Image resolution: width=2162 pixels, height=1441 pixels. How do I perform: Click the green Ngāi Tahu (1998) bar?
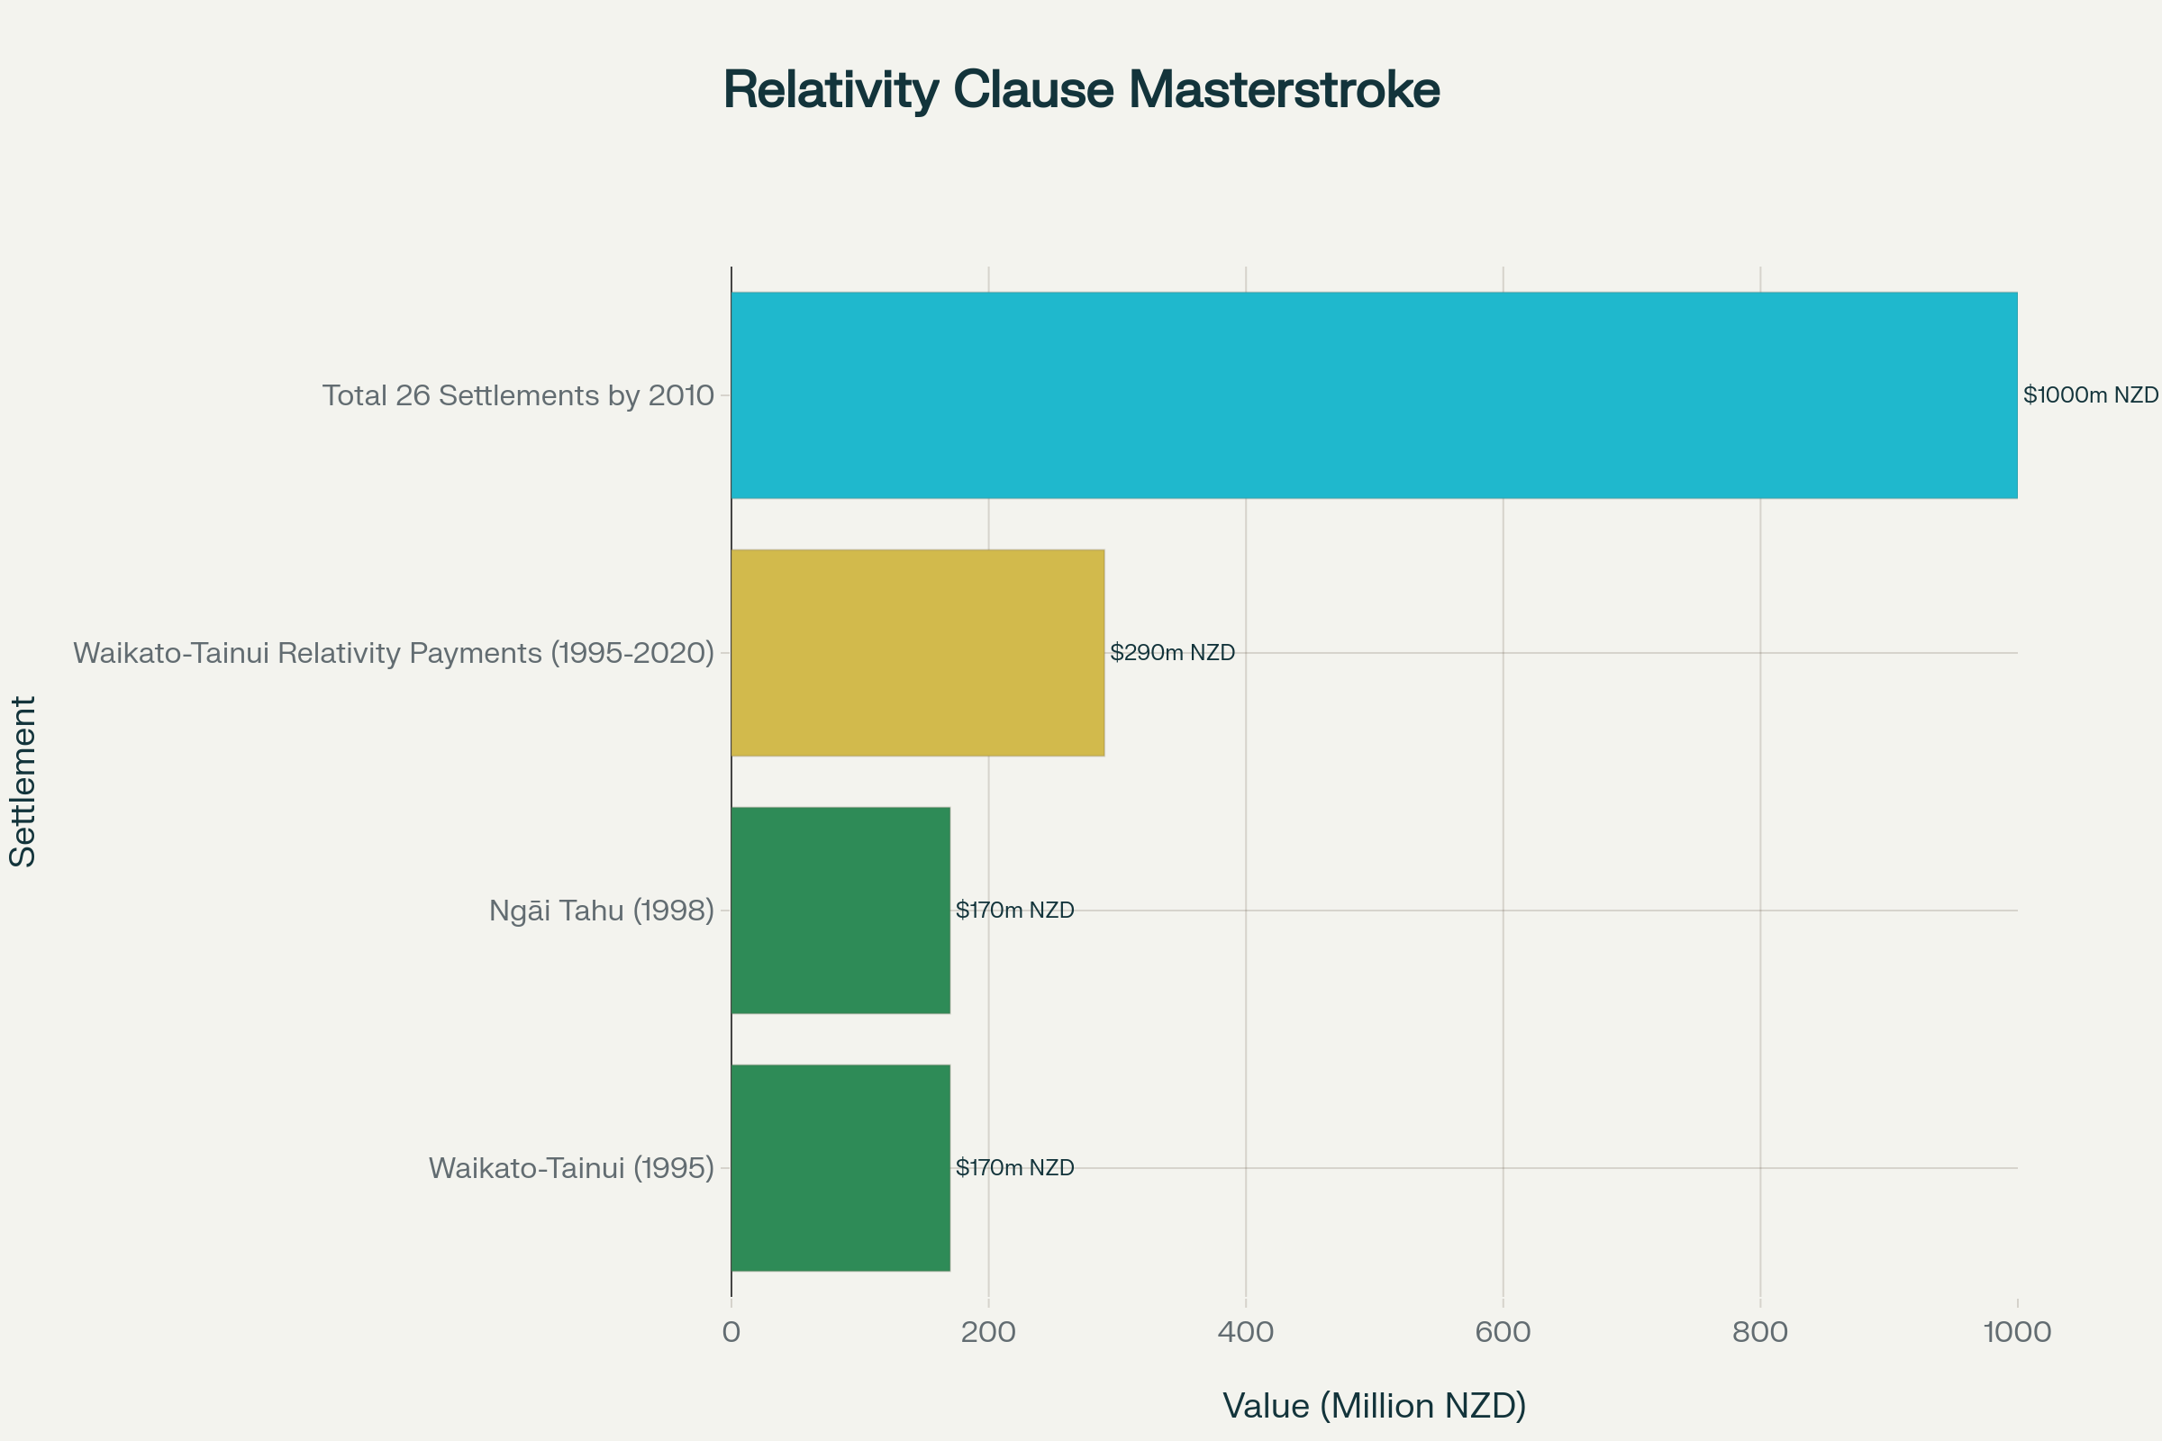[840, 910]
